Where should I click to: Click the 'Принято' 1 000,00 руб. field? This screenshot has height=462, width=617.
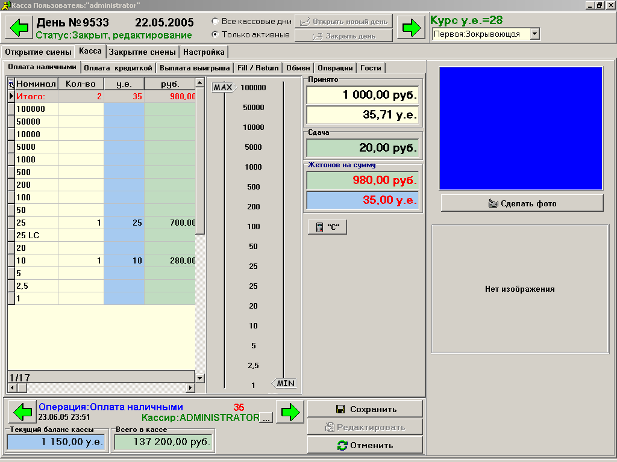pyautogui.click(x=362, y=94)
